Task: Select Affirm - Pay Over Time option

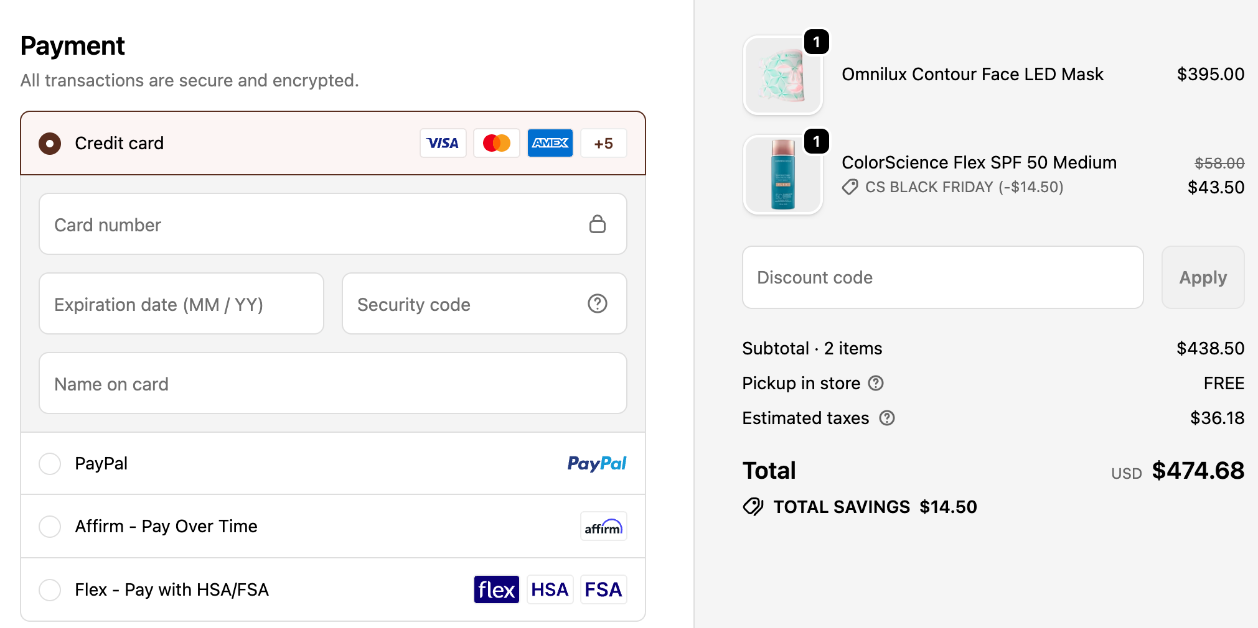Action: tap(50, 527)
